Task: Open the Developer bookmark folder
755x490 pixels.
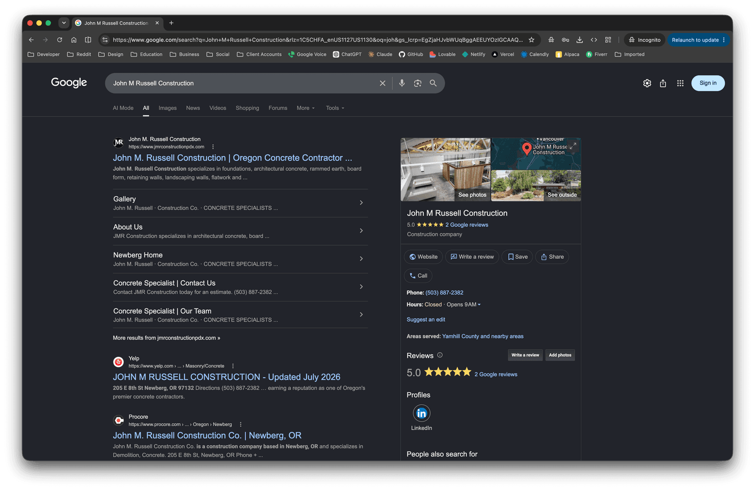Action: [44, 55]
